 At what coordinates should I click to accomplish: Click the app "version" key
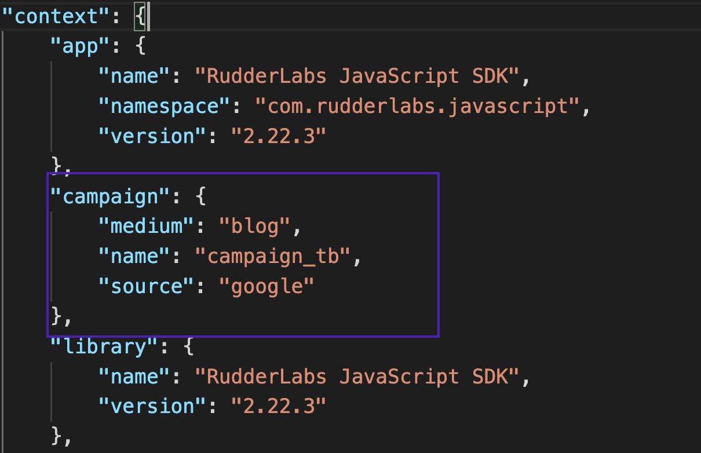pos(148,136)
